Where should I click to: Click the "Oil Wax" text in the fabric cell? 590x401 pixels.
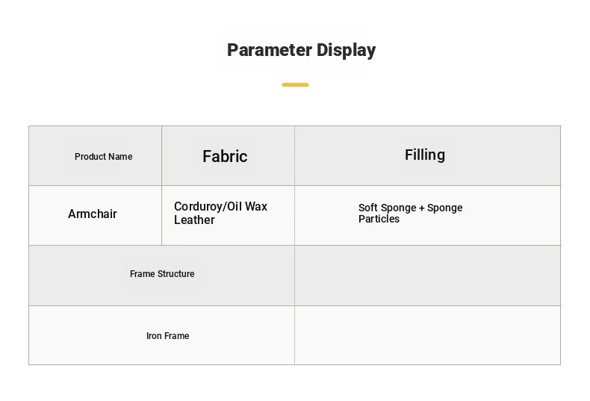tap(247, 207)
